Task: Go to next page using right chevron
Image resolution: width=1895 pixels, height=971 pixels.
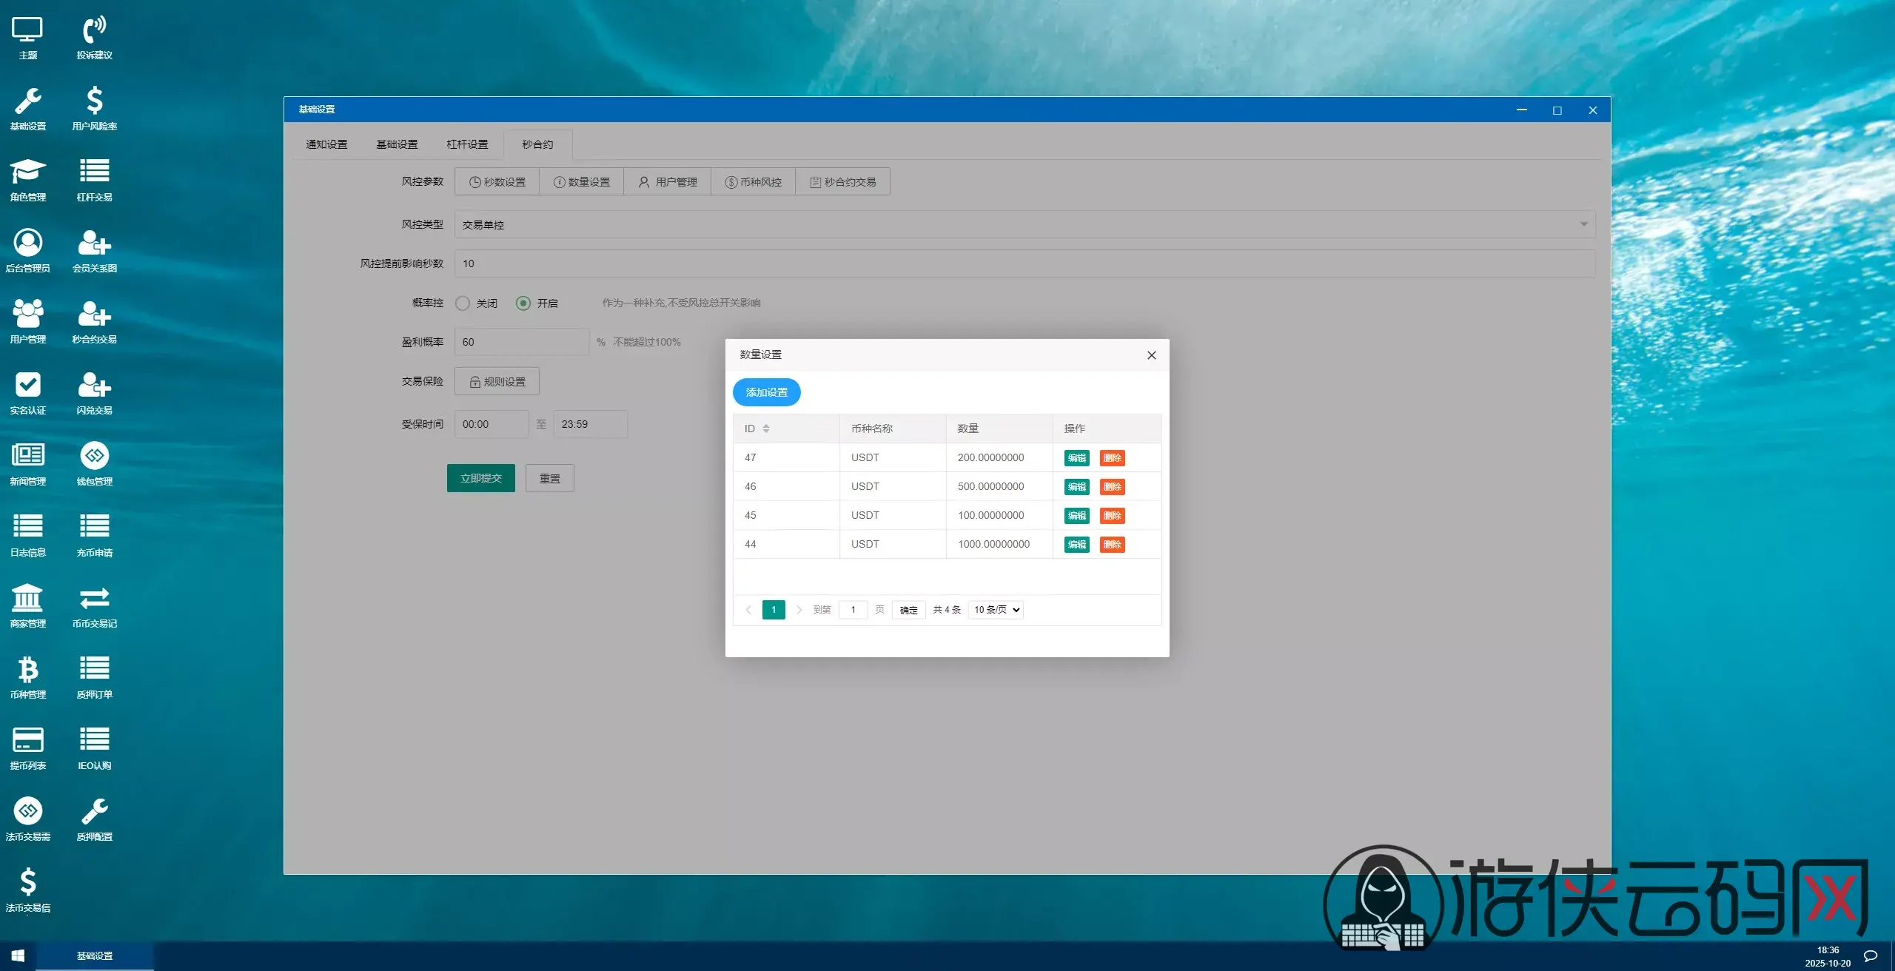Action: pyautogui.click(x=799, y=610)
